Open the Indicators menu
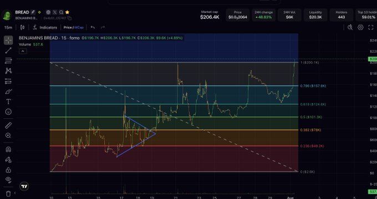377x199 pixels. (x=45, y=28)
